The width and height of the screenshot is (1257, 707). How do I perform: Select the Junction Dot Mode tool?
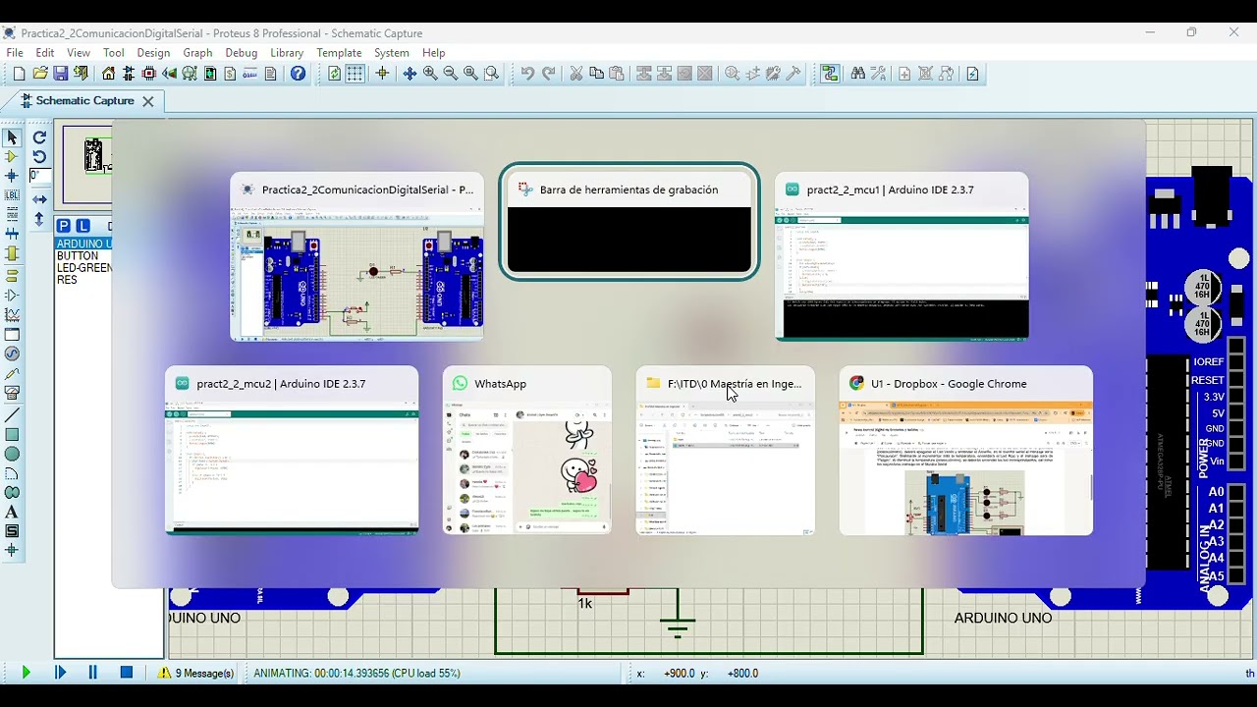12,176
